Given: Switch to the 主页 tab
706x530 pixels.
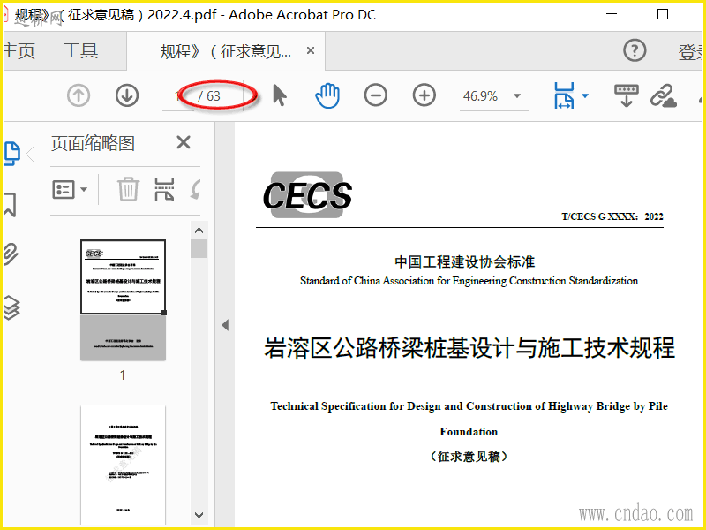Looking at the screenshot, I should pos(19,51).
